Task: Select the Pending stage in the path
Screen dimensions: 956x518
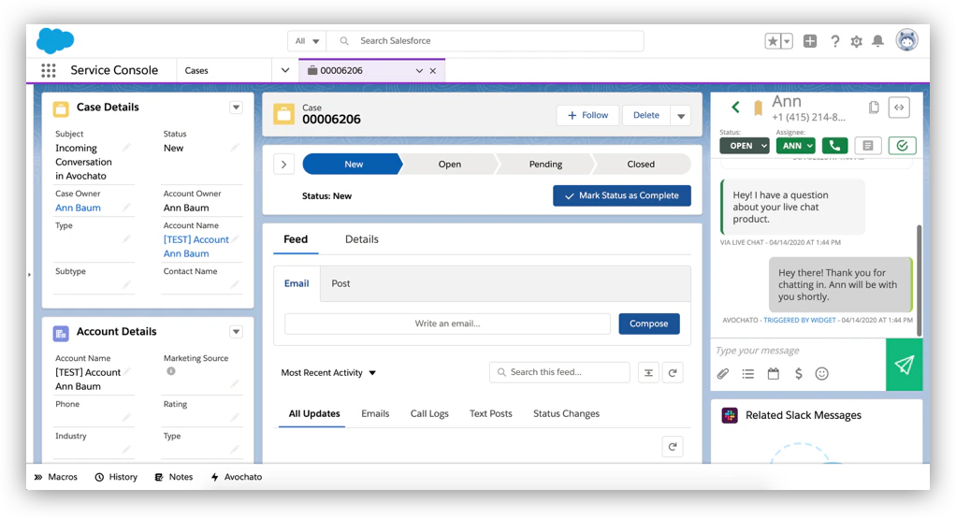Action: (545, 164)
